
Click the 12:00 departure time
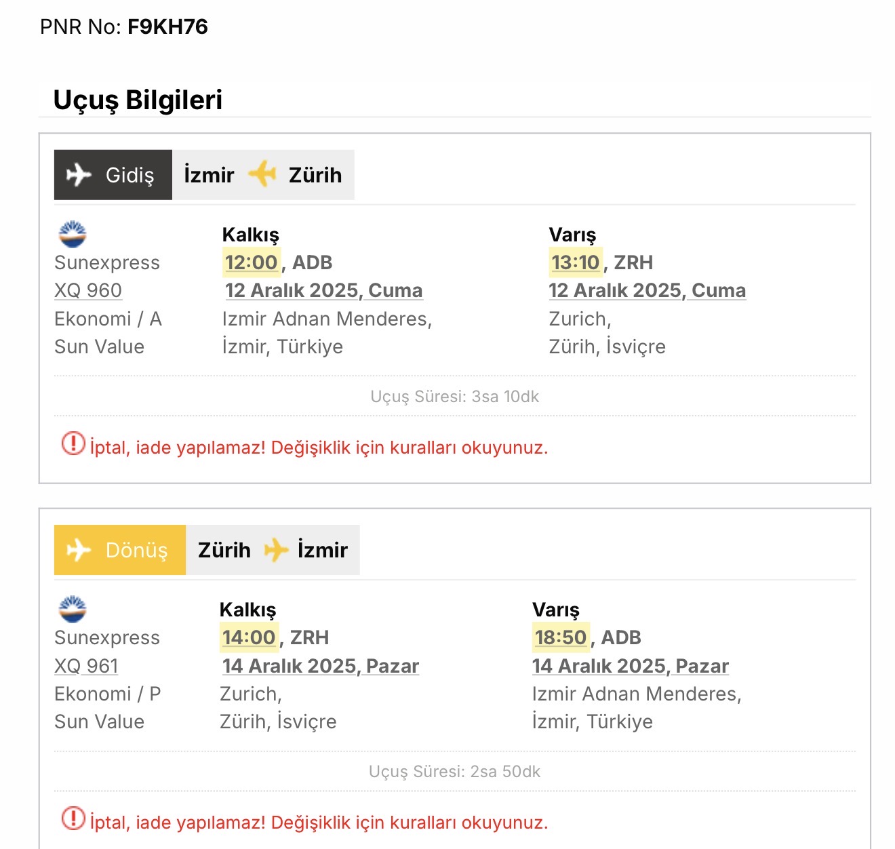click(252, 262)
